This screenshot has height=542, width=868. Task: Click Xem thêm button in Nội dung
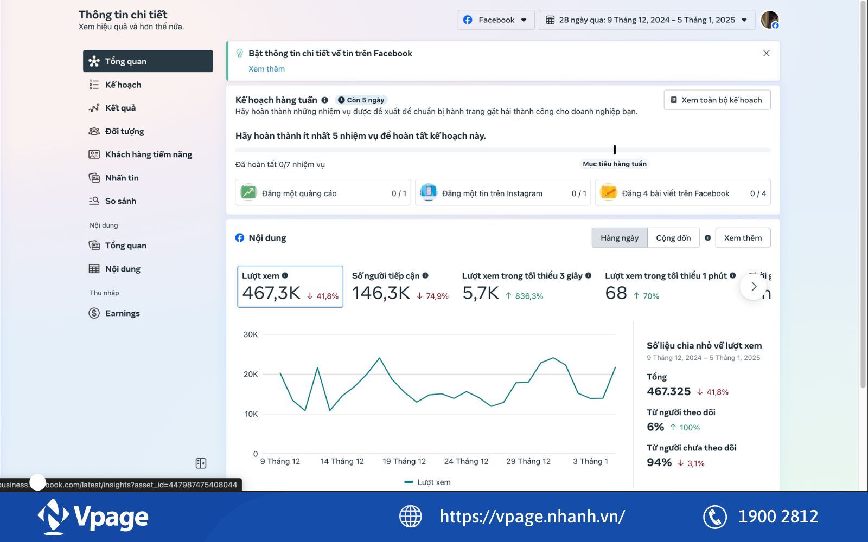[743, 238]
